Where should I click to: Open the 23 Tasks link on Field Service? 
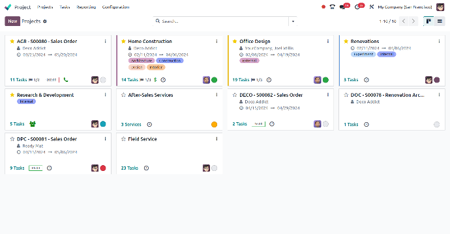tap(129, 168)
